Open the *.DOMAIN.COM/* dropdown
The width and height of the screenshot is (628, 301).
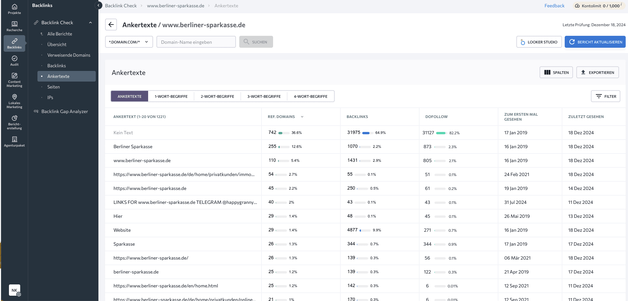click(129, 42)
